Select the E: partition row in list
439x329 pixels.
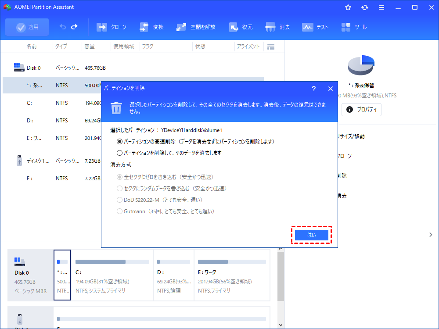coord(52,138)
